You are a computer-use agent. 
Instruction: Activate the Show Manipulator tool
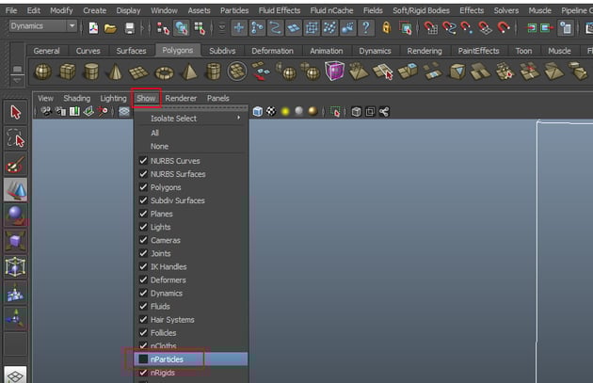coord(15,318)
